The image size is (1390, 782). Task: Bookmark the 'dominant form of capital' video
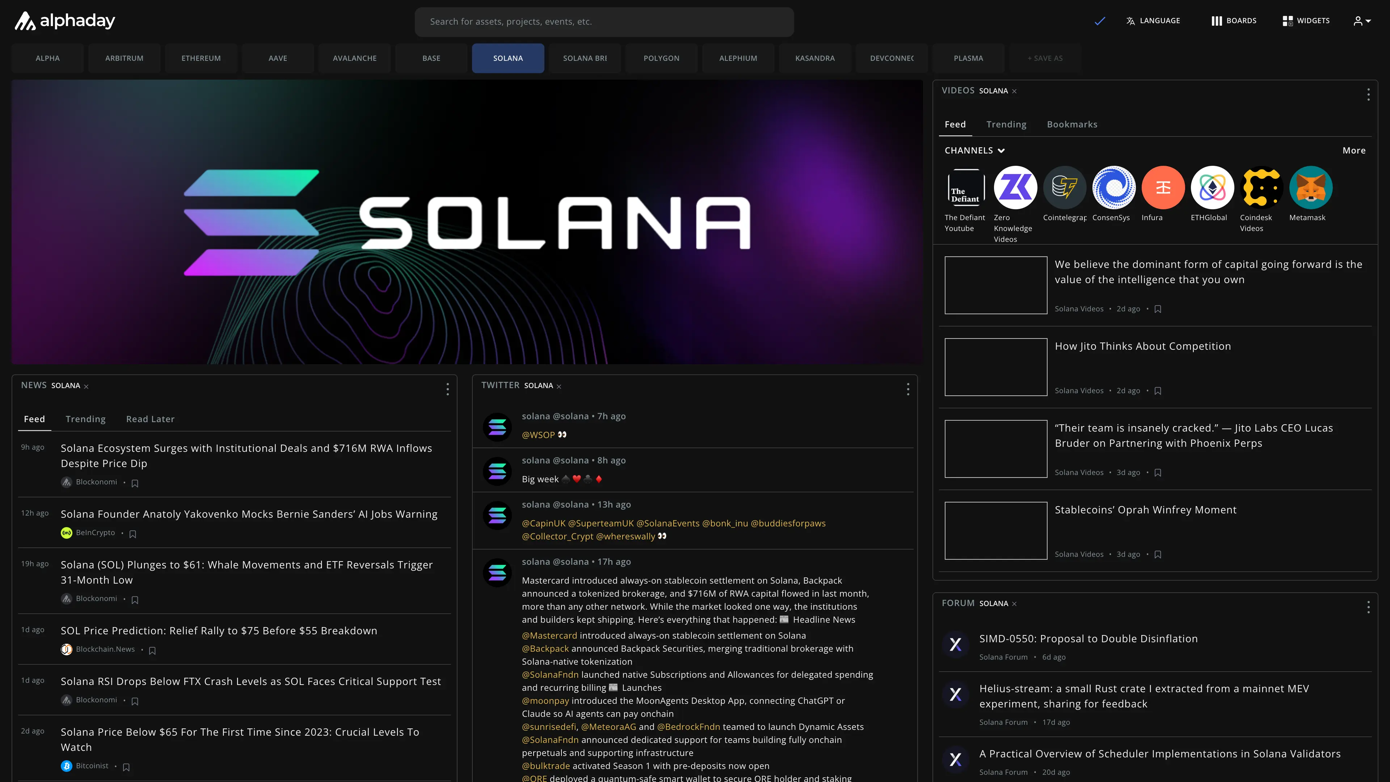[1158, 309]
